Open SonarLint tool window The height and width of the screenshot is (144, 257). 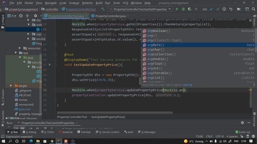click(65, 132)
